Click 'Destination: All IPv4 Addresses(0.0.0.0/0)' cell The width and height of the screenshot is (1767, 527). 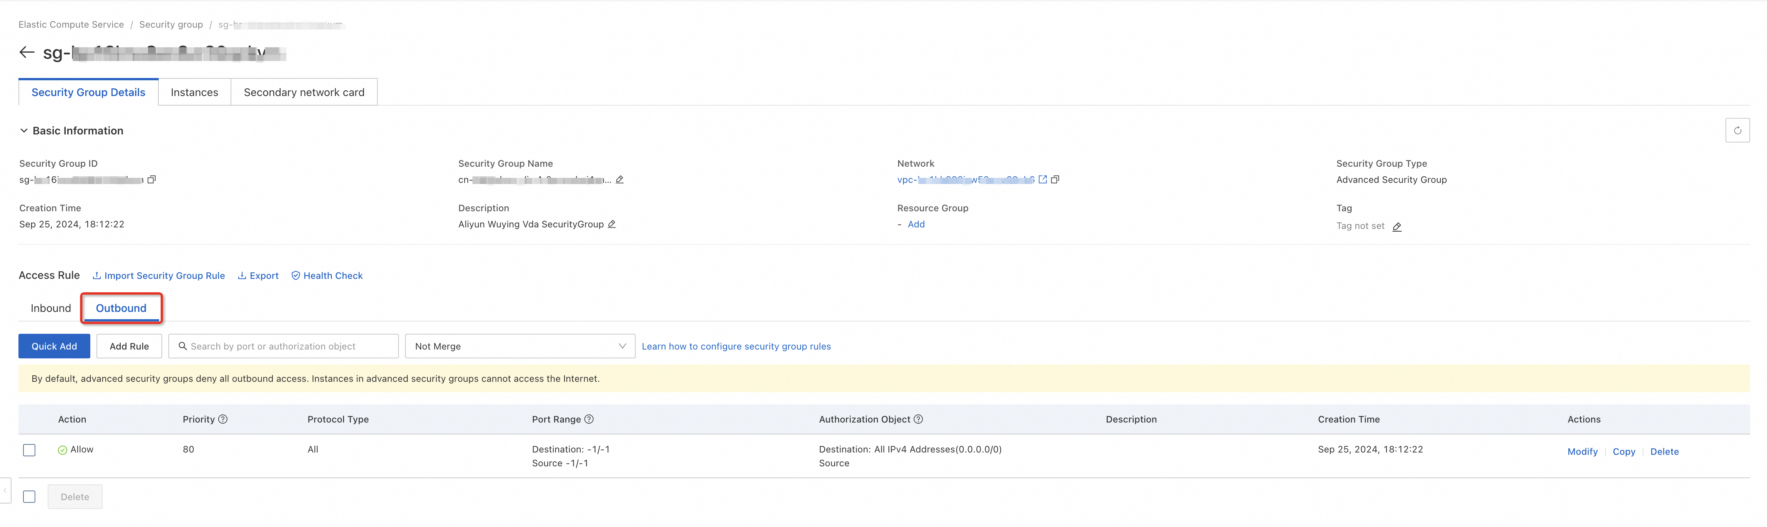pos(910,449)
